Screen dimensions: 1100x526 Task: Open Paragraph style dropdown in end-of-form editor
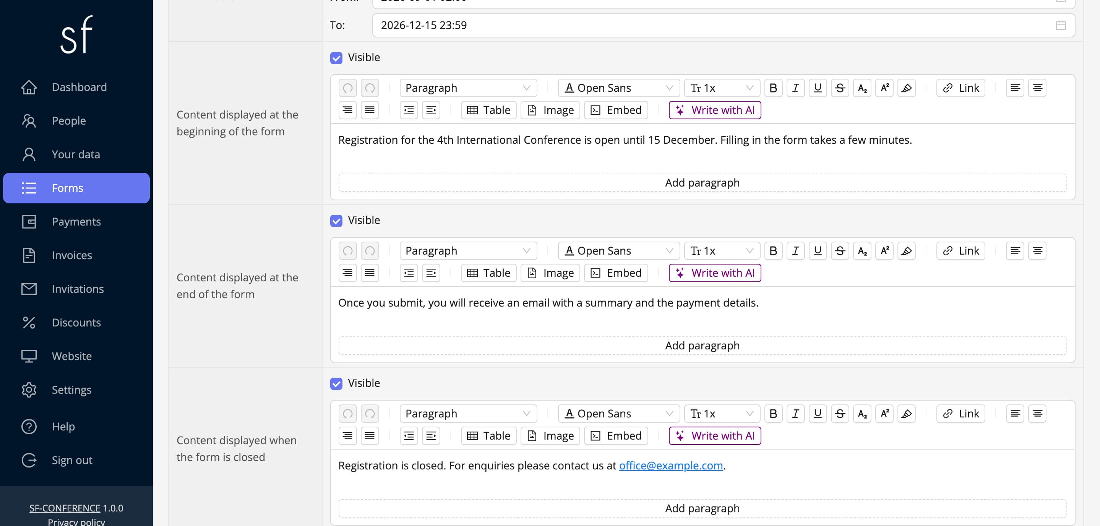click(469, 251)
